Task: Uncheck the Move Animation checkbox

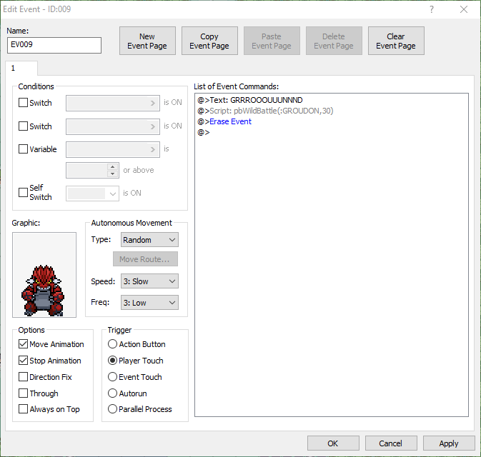Action: click(x=24, y=344)
